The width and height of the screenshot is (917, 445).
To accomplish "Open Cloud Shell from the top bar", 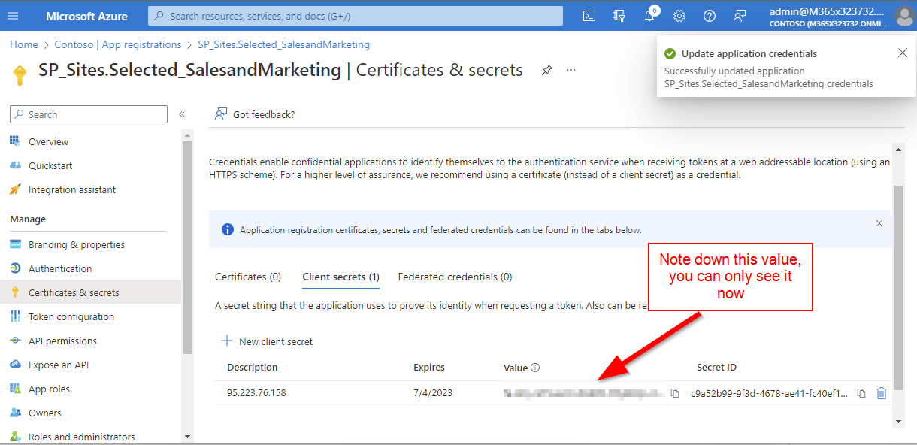I will click(x=590, y=16).
